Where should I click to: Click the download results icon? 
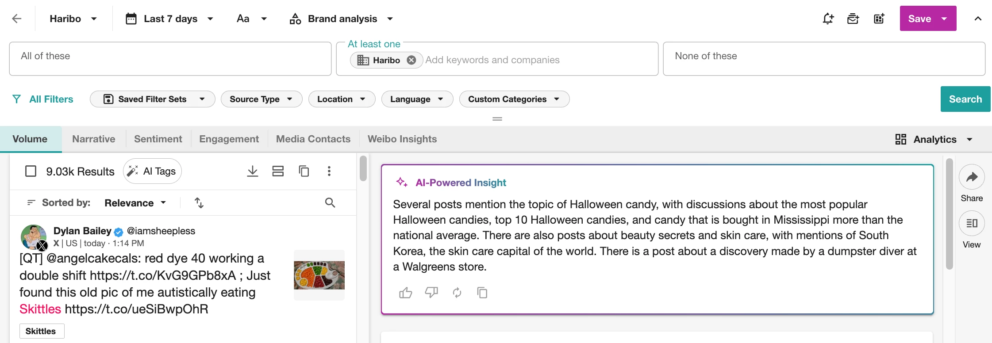[x=253, y=171]
